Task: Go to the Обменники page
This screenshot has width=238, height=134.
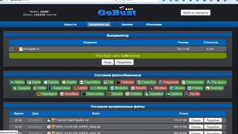Action: tap(154, 25)
